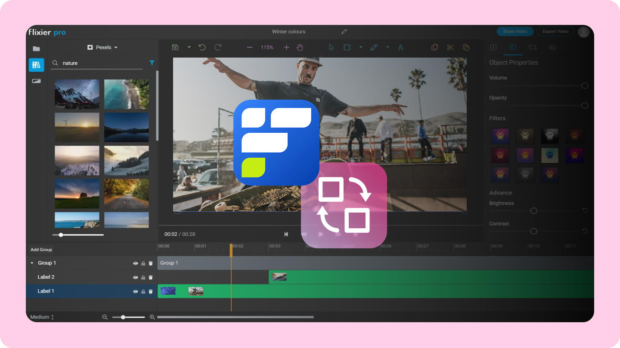Screen dimensions: 620x348
Task: Select the Text tool
Action: point(400,47)
